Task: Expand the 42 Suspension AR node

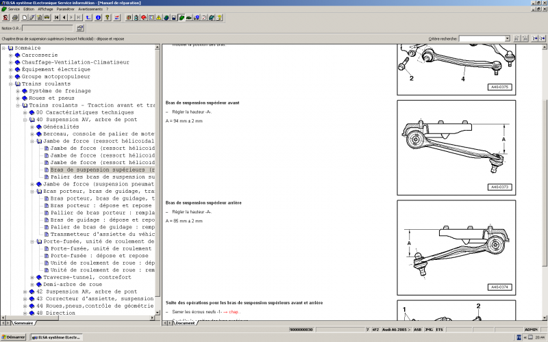Action: 25,291
